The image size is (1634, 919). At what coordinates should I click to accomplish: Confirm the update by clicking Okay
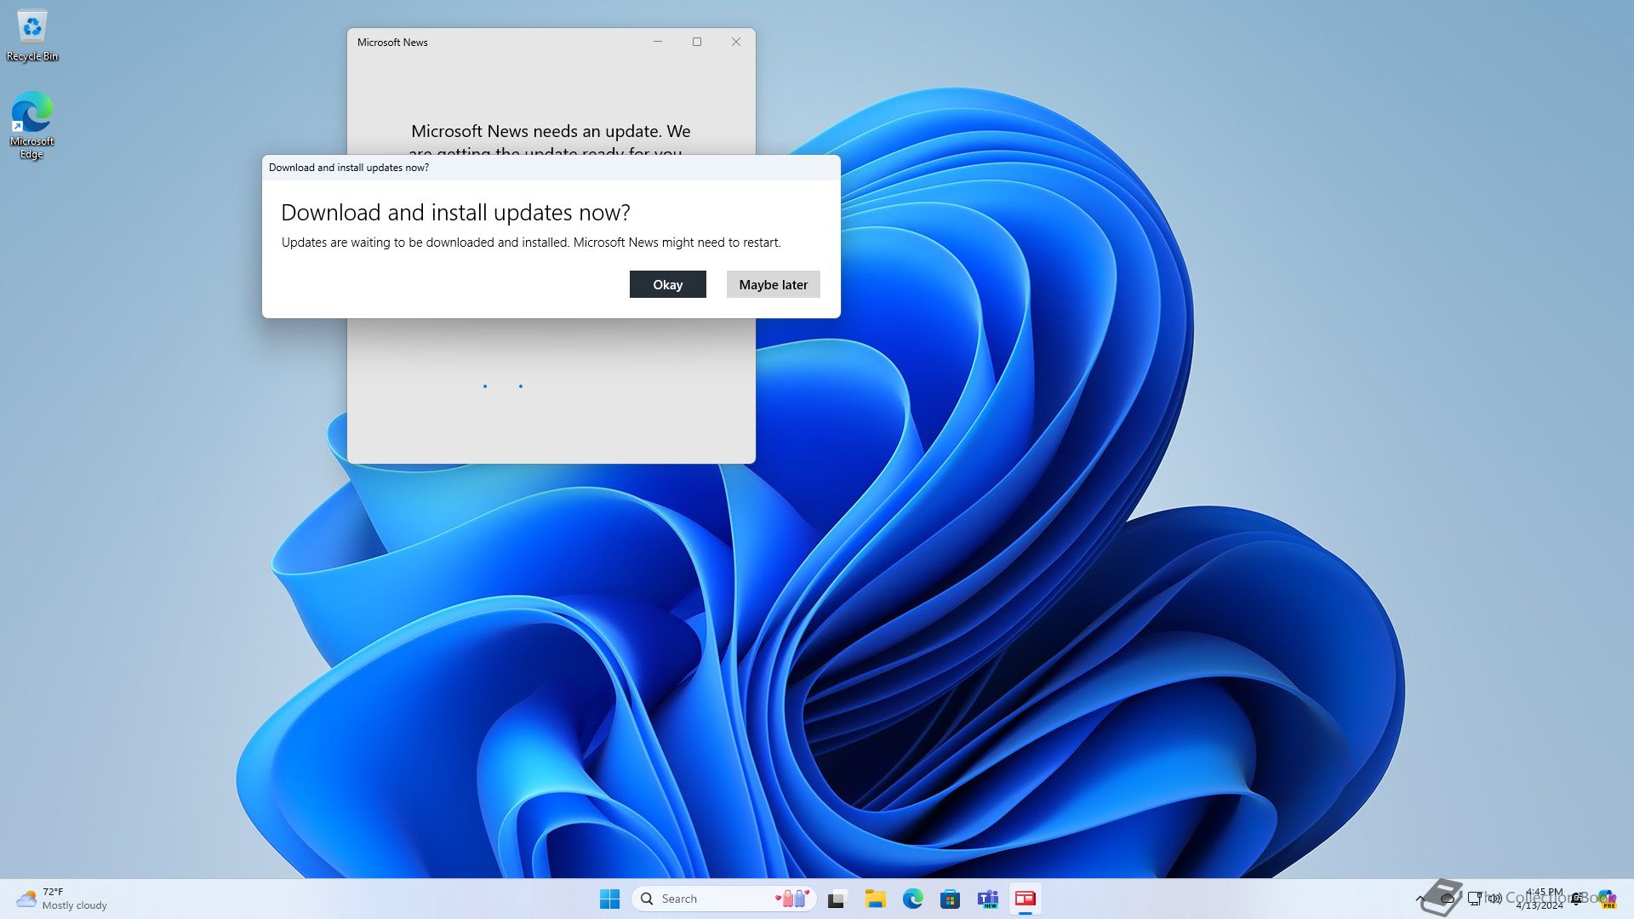[x=667, y=284]
